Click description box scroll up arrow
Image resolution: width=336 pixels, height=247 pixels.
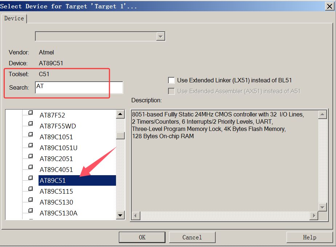323,115
